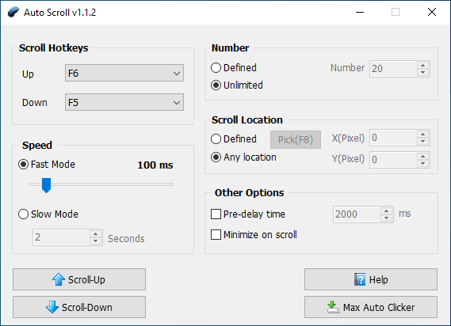
Task: Click the Fast Mode speed slider handle
Action: point(46,185)
